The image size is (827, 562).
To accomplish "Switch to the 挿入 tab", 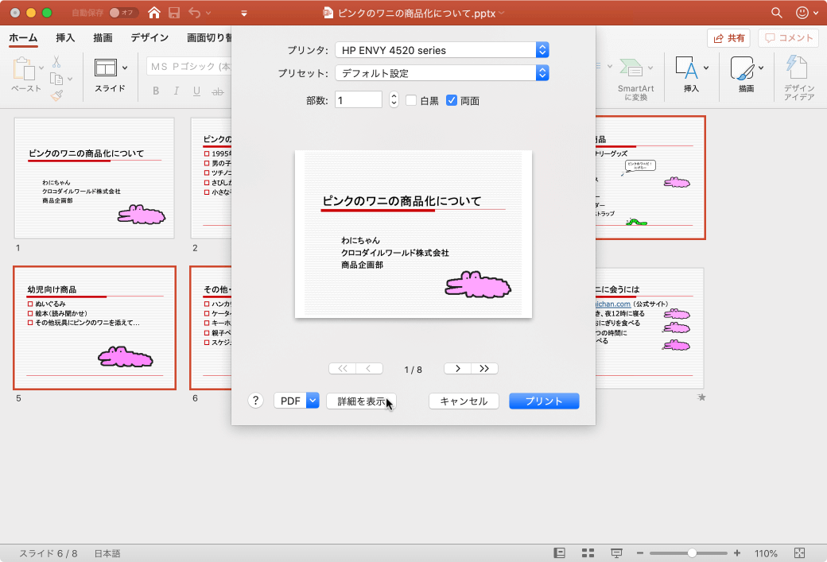I will click(65, 38).
